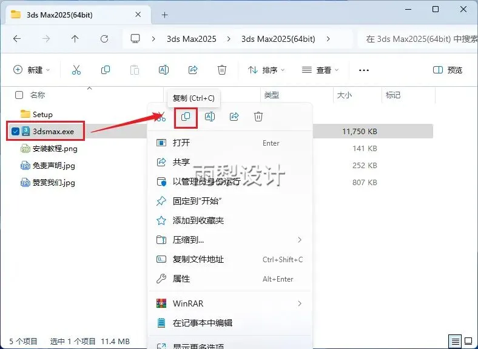The height and width of the screenshot is (349, 478).
Task: Go back with the left arrow
Action: [x=17, y=39]
